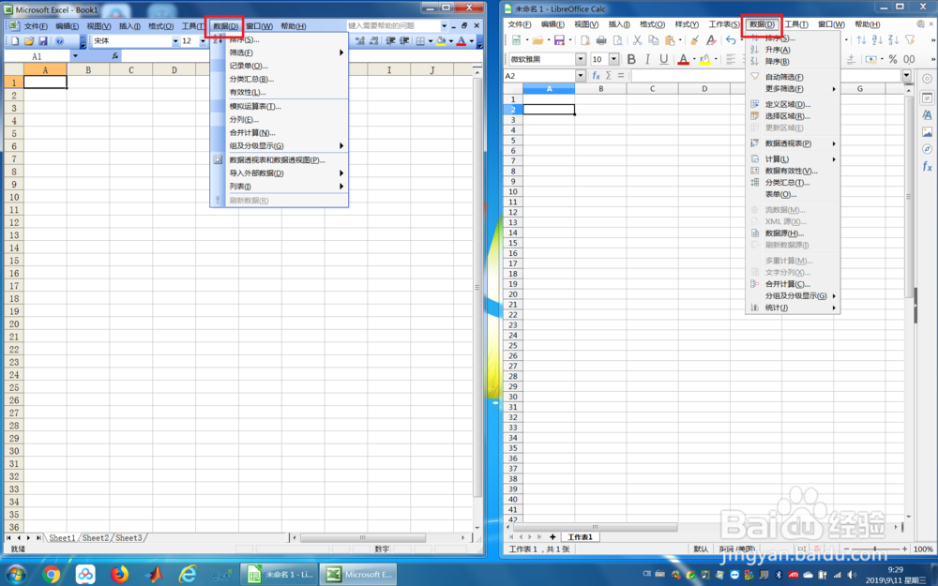The height and width of the screenshot is (586, 938).
Task: Open LibreOffice font name dropdown 微软雅黑
Action: point(581,59)
